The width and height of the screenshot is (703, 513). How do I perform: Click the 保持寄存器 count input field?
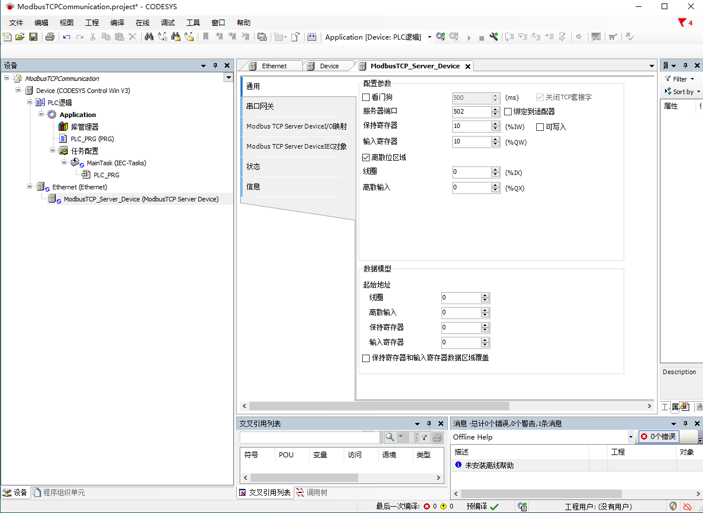(x=472, y=126)
